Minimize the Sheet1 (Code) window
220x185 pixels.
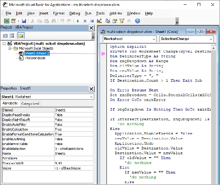click(x=191, y=31)
